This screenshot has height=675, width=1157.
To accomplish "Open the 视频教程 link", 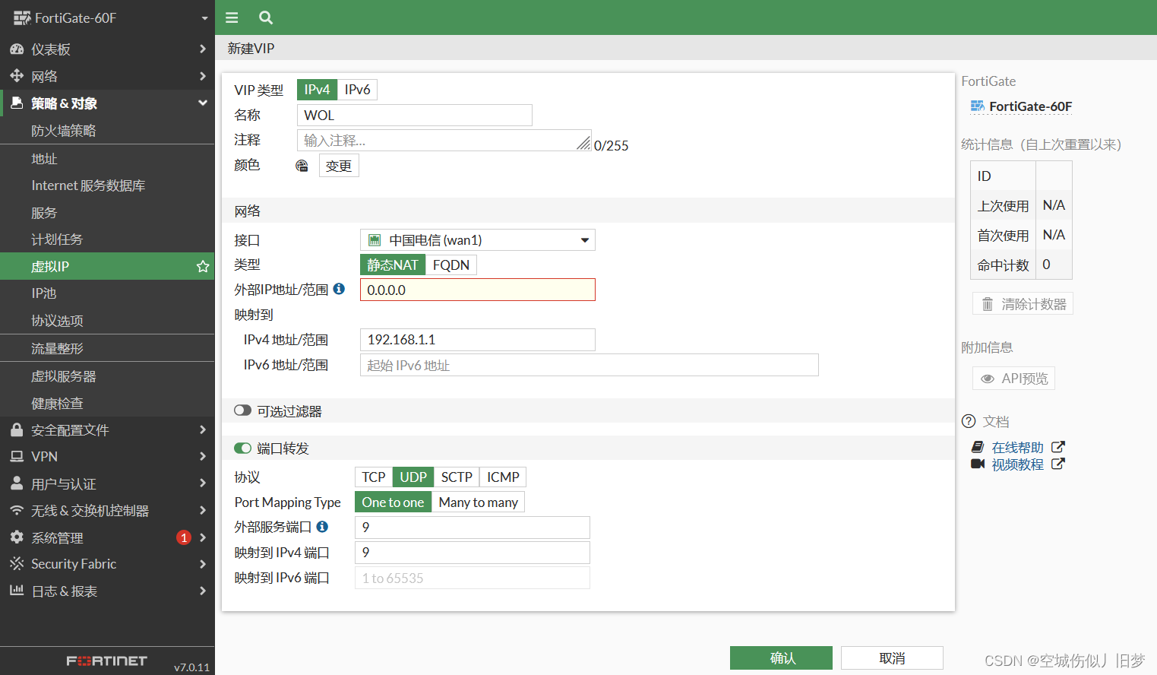I will click(x=1018, y=464).
